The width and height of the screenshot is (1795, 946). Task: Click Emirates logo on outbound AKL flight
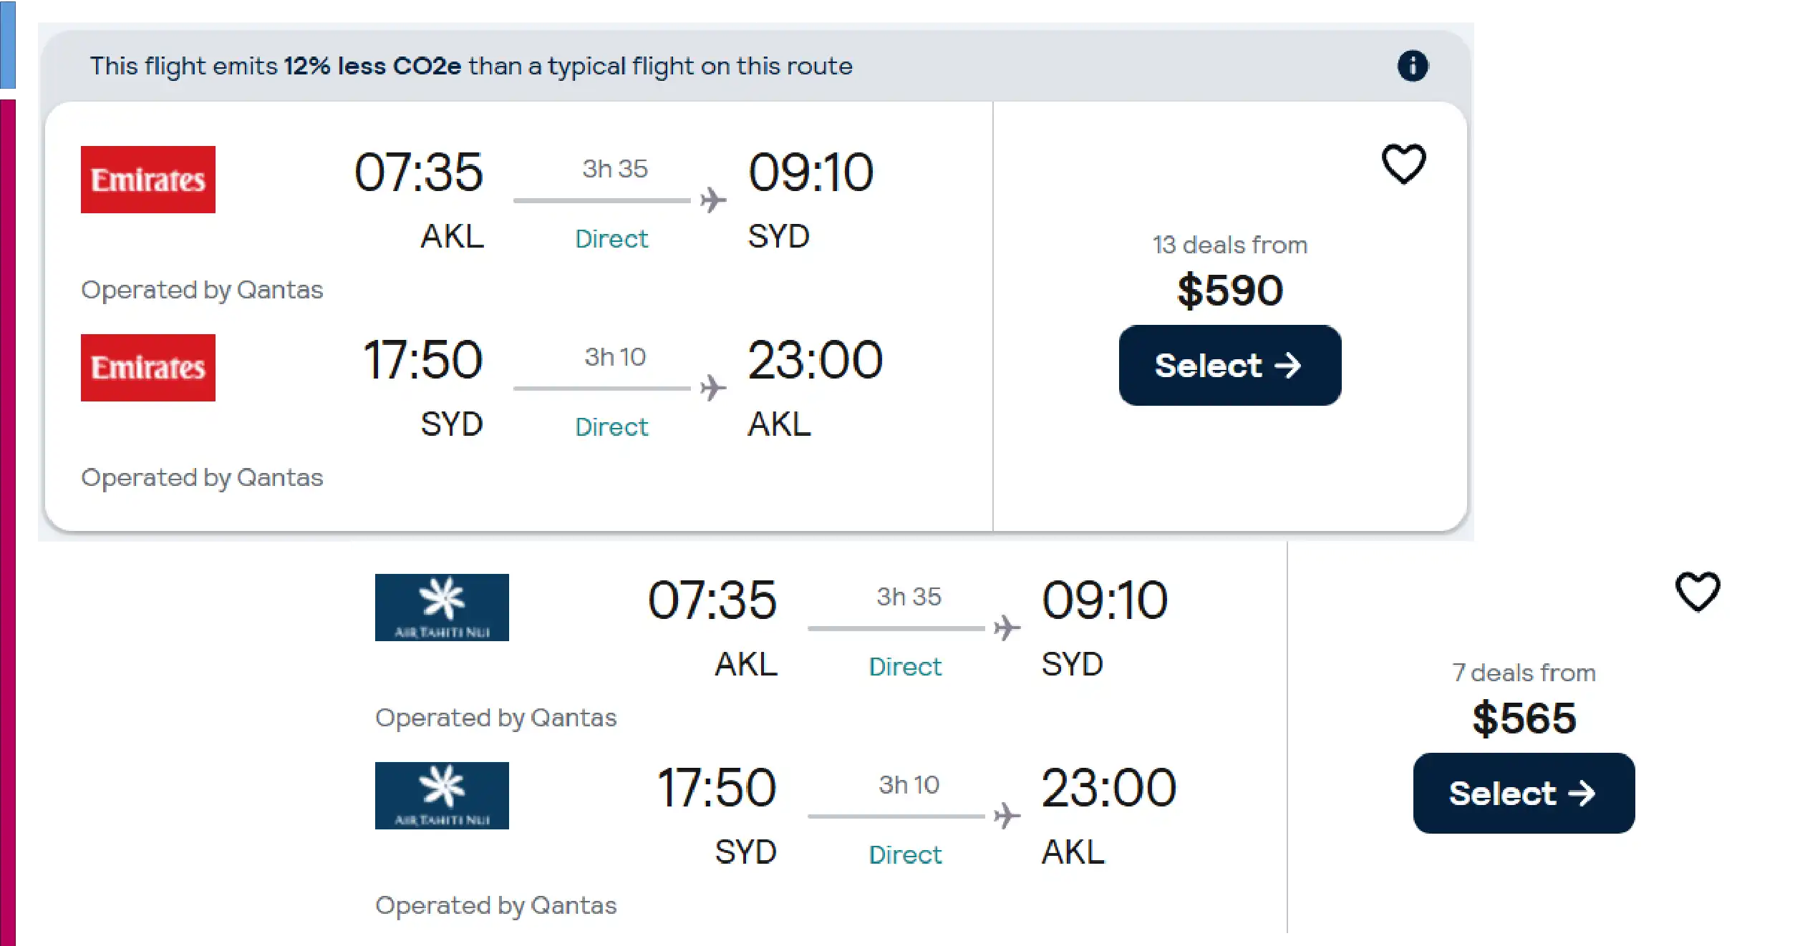click(x=148, y=180)
